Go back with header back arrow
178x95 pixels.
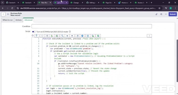point(3,14)
